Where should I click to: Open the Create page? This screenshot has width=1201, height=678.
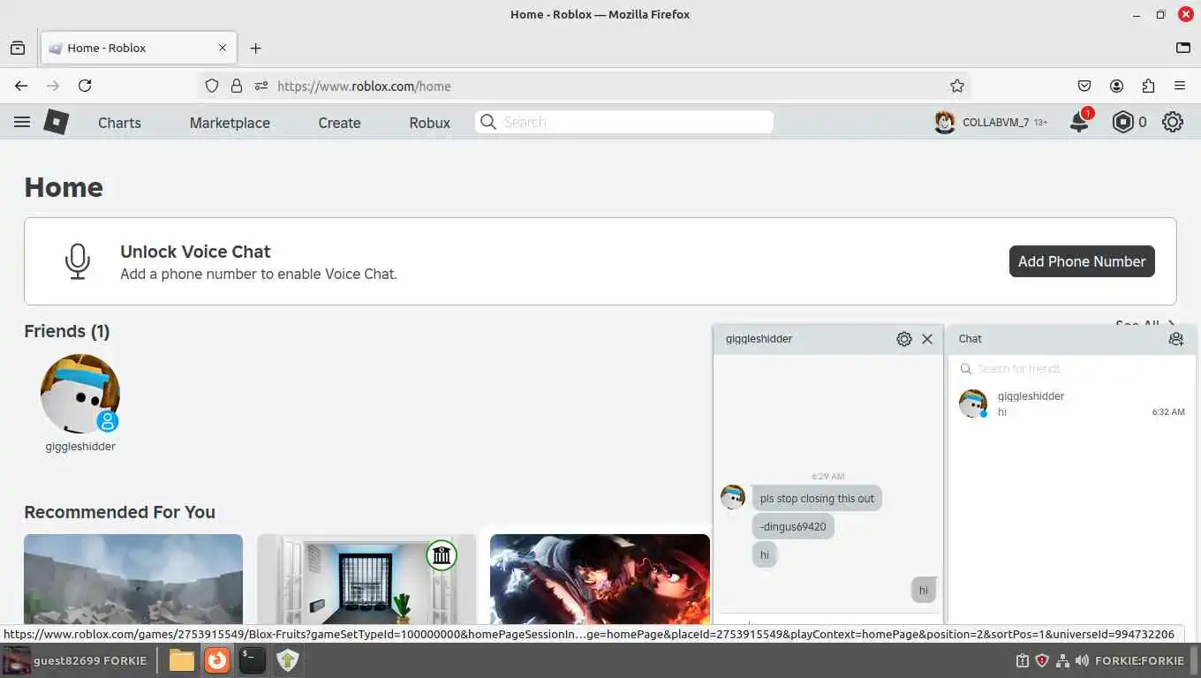pyautogui.click(x=339, y=123)
